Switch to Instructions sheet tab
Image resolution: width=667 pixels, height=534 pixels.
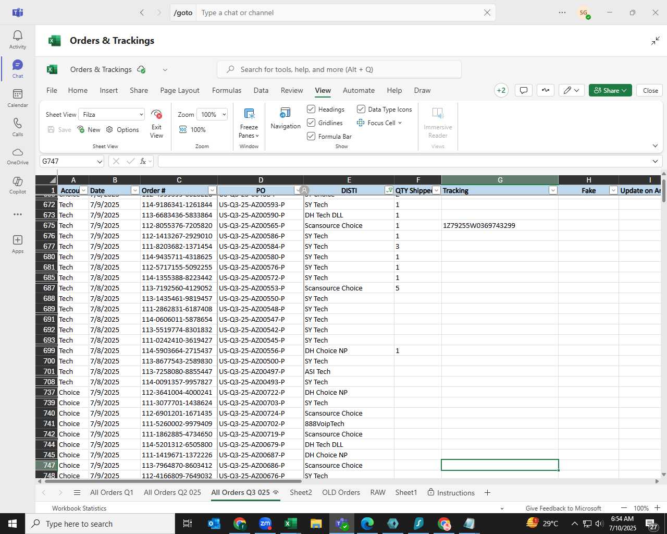click(x=451, y=493)
